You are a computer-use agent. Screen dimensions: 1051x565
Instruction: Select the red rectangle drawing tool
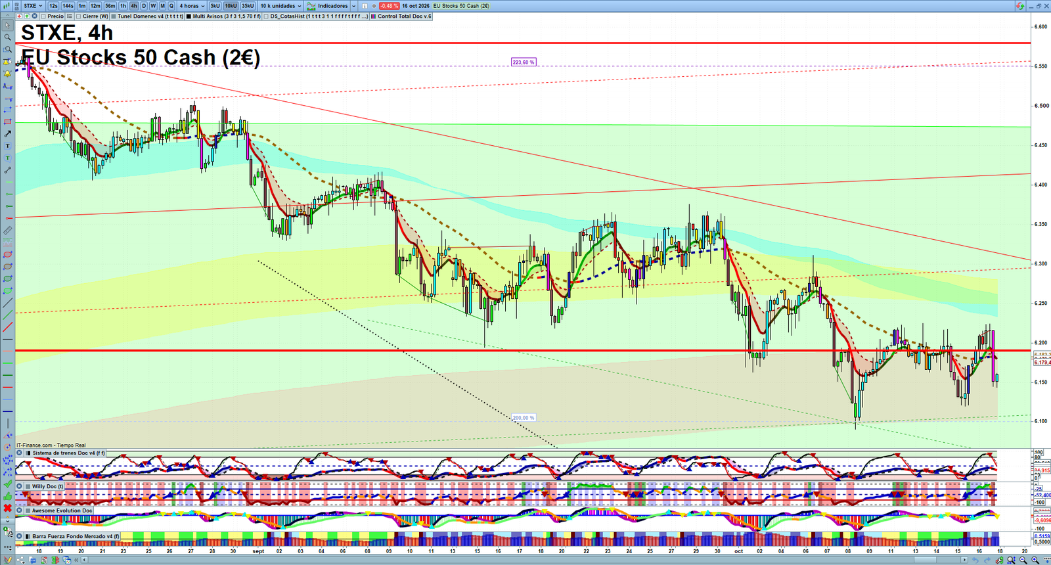coord(7,122)
